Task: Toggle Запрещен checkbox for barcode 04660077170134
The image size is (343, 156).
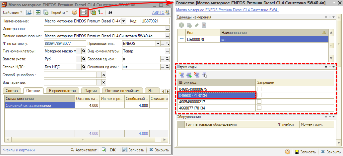Action: (x=259, y=95)
